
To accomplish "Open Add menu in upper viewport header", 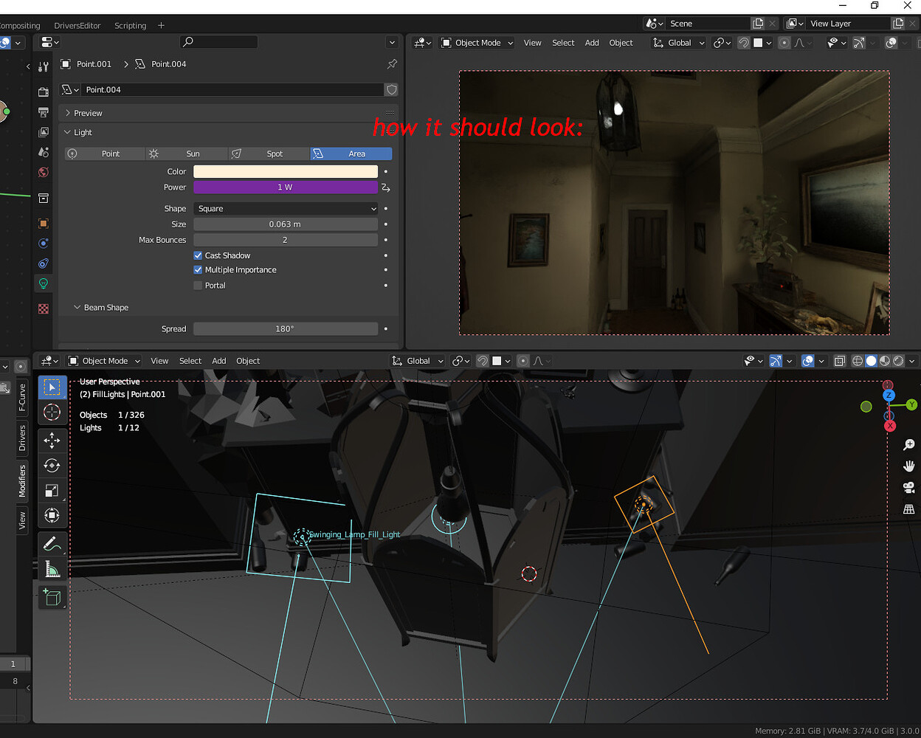I will click(x=592, y=43).
